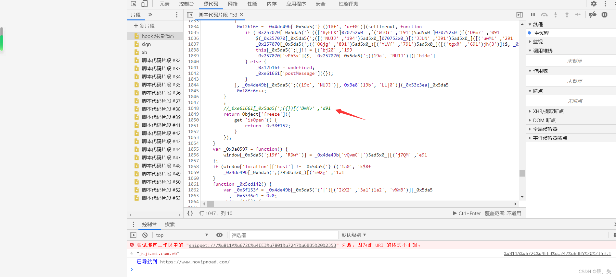616x277 pixels.
Task: Click the step into button
Action: click(556, 15)
